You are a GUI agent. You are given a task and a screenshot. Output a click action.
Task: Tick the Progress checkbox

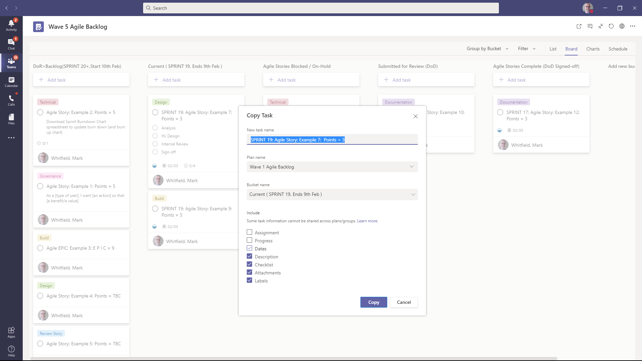[249, 240]
